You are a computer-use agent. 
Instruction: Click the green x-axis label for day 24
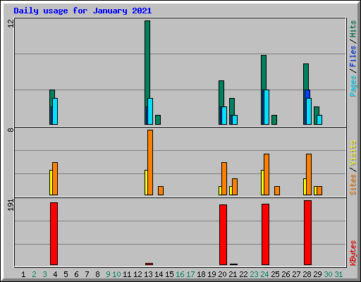[x=264, y=274]
